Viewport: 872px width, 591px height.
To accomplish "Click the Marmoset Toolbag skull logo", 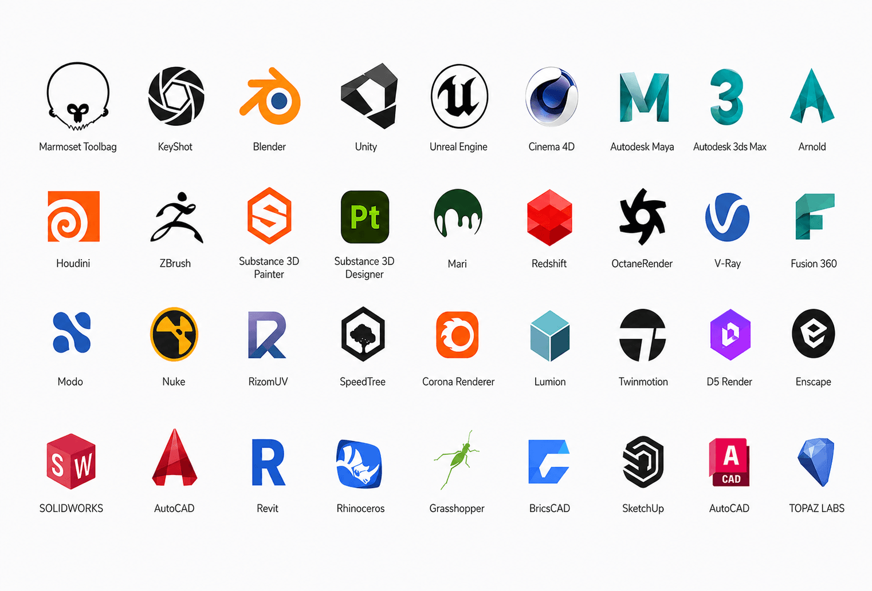I will point(78,96).
